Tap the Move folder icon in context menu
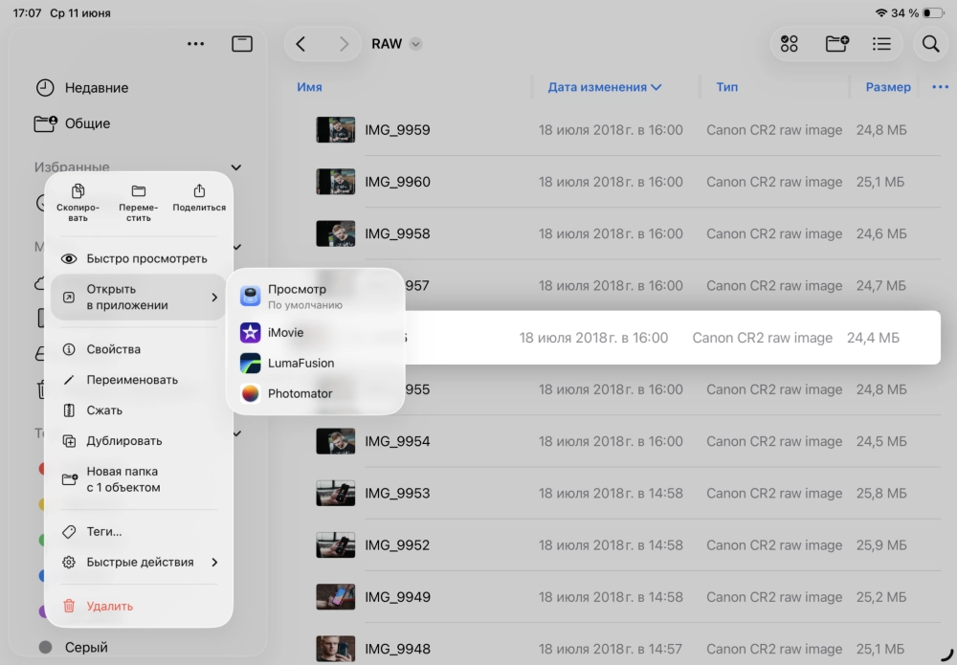 click(x=139, y=192)
